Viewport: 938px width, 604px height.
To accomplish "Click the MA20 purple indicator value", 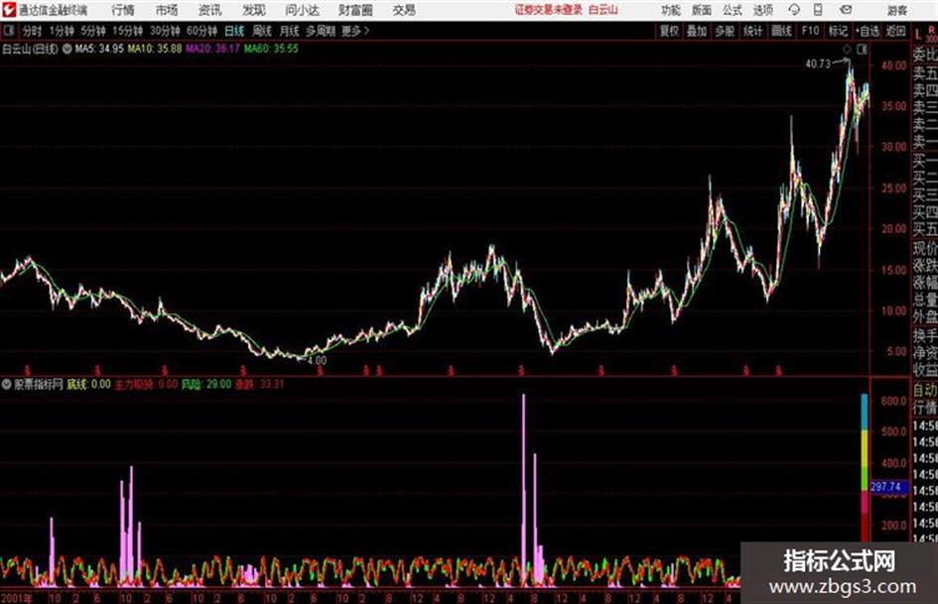I will pyautogui.click(x=212, y=49).
